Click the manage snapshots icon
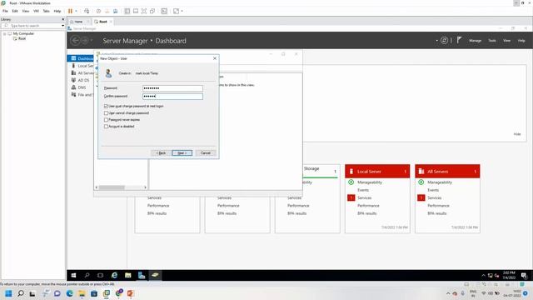 116,11
